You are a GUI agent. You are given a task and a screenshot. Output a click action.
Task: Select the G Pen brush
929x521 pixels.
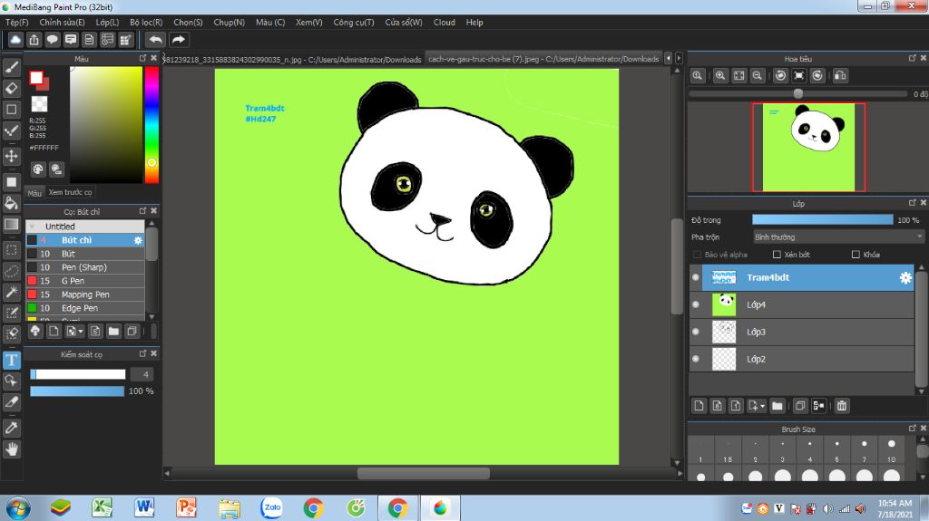coord(73,281)
